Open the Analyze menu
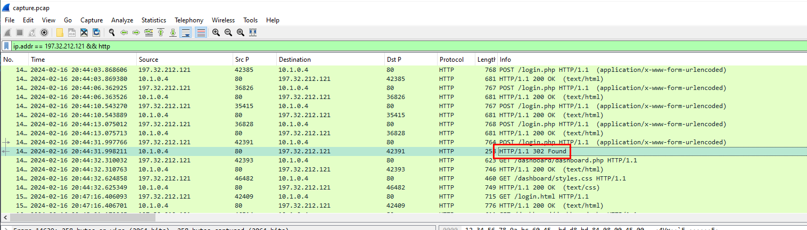This screenshot has height=230, width=807. click(122, 20)
